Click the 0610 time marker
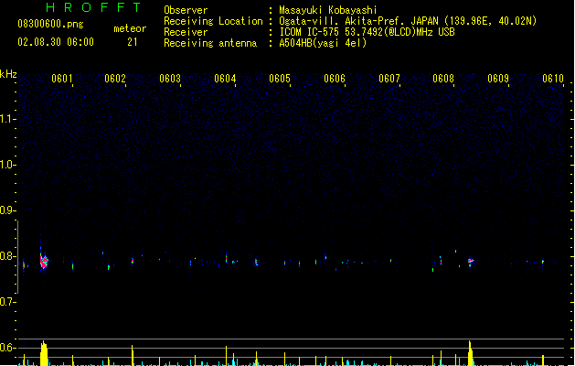 coord(553,79)
